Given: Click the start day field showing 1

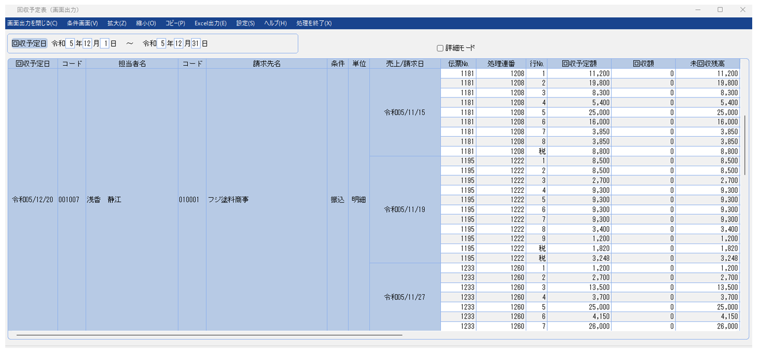Looking at the screenshot, I should (105, 43).
